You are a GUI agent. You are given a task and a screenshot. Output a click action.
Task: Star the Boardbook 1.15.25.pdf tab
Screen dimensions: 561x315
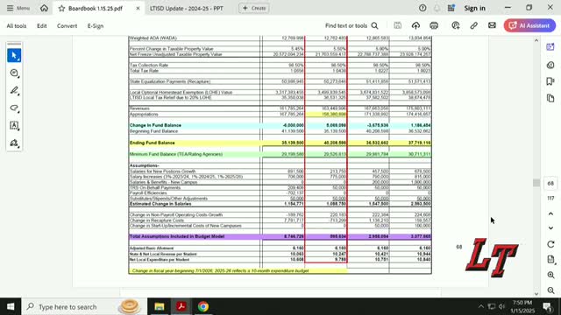click(x=61, y=8)
